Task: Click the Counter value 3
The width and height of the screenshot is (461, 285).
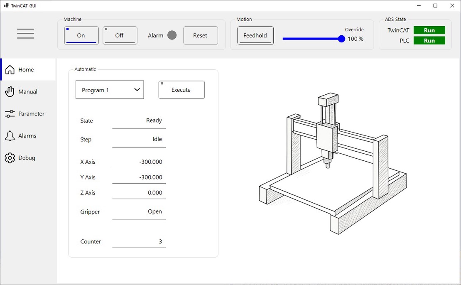Action: (161, 241)
